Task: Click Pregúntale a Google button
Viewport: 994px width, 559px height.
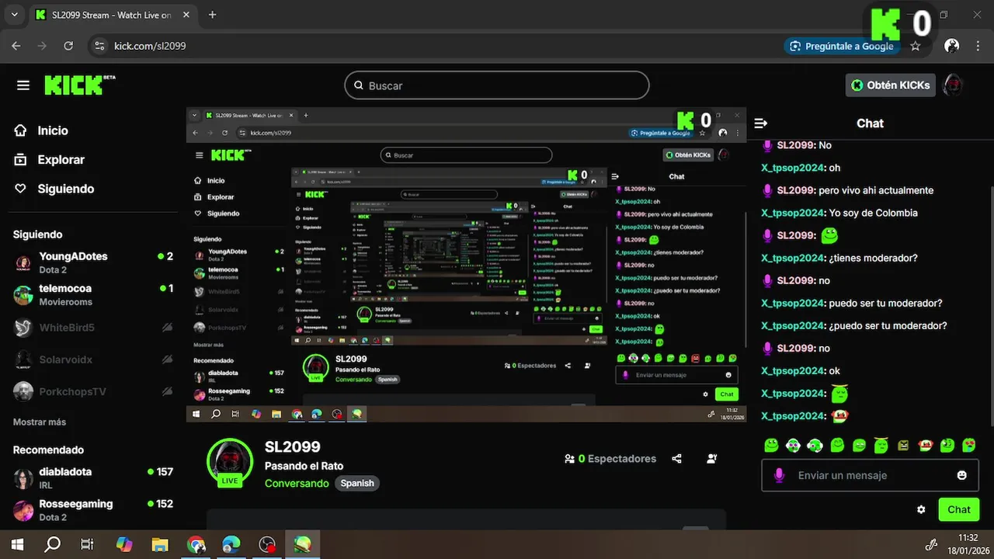Action: (841, 46)
